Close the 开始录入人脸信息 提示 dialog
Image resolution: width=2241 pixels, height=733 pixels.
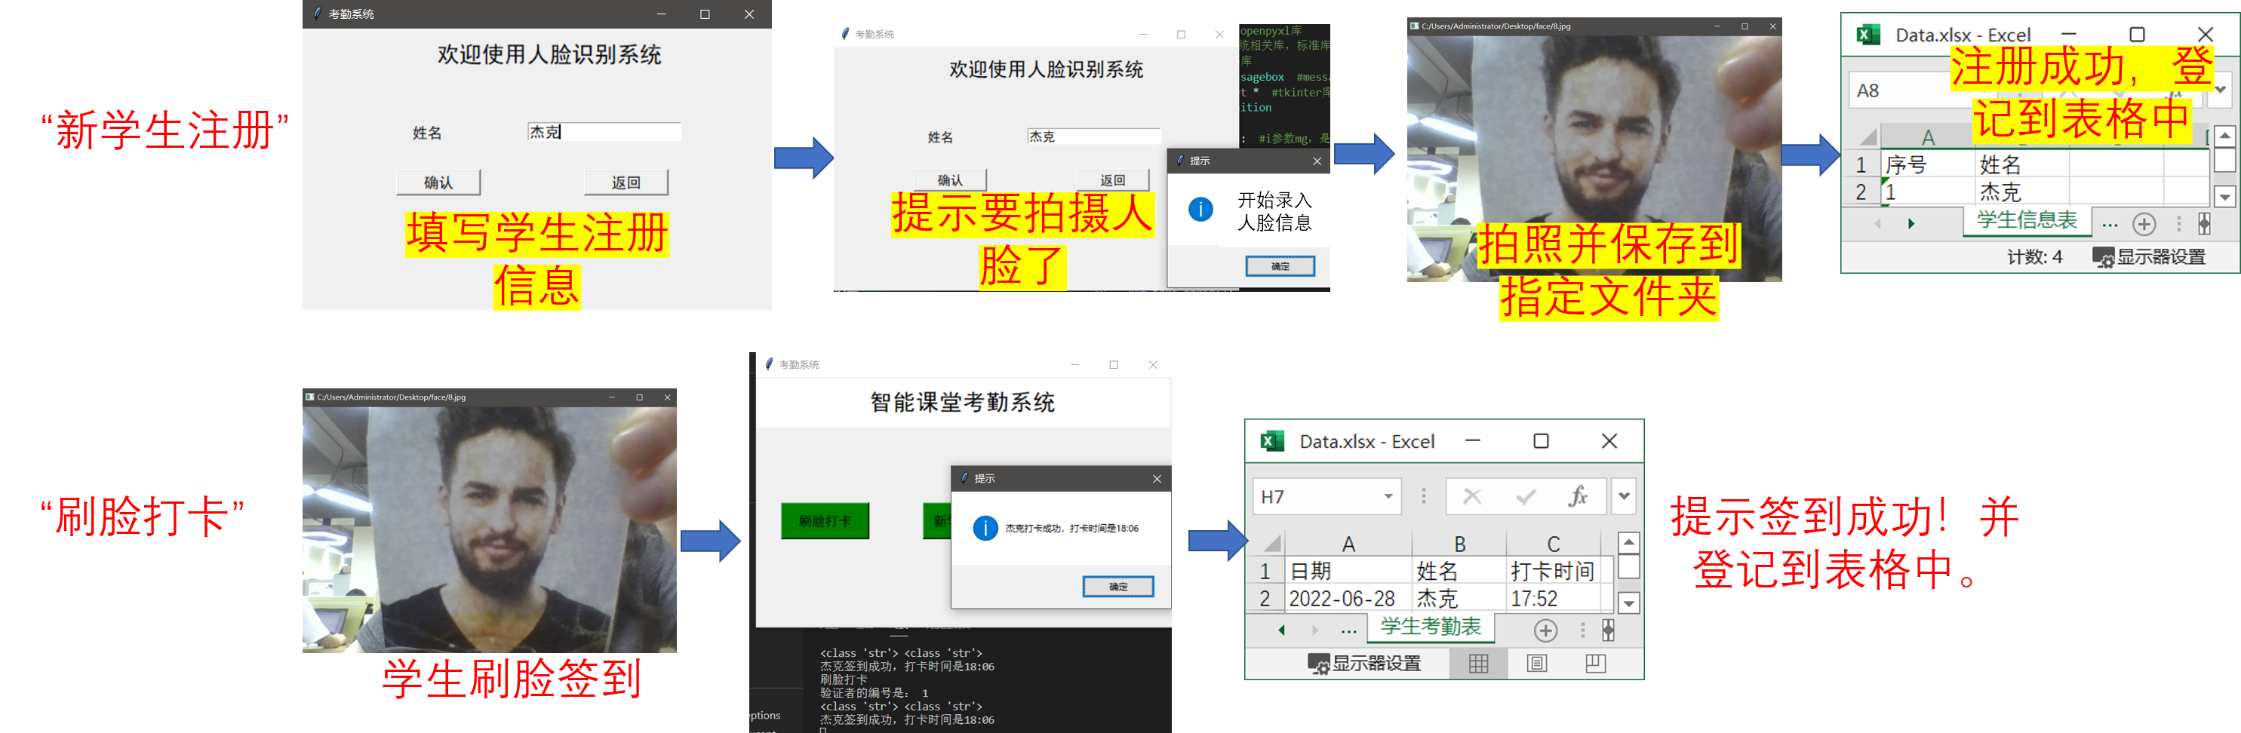coord(1317,161)
